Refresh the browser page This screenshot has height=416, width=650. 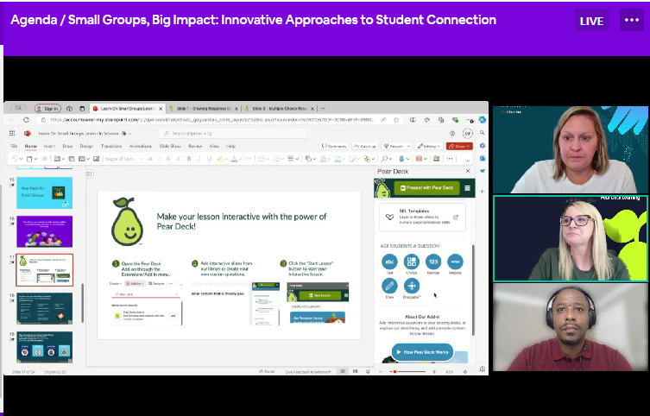tap(26, 120)
